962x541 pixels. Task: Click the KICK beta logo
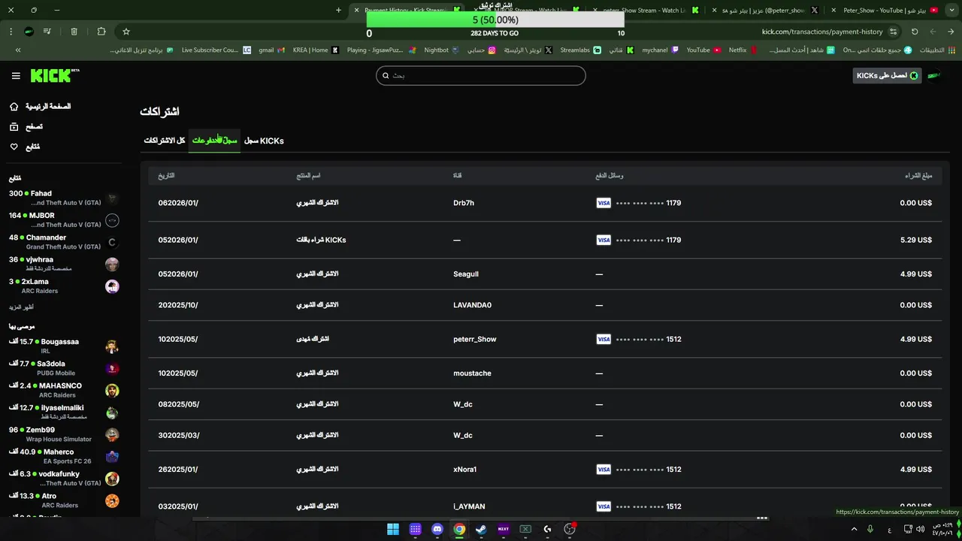tap(55, 75)
